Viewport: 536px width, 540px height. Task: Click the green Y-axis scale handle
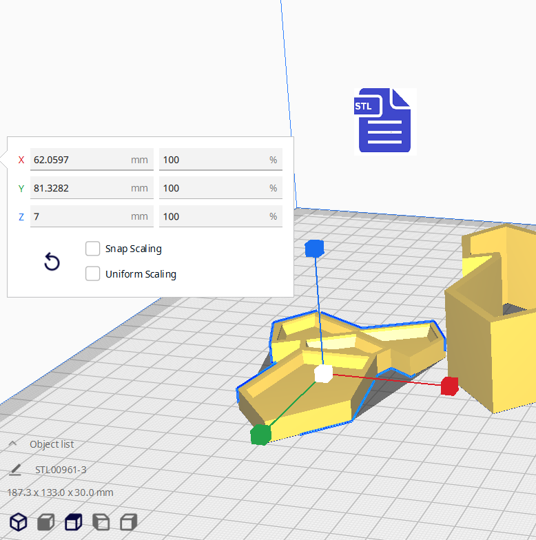click(x=260, y=435)
